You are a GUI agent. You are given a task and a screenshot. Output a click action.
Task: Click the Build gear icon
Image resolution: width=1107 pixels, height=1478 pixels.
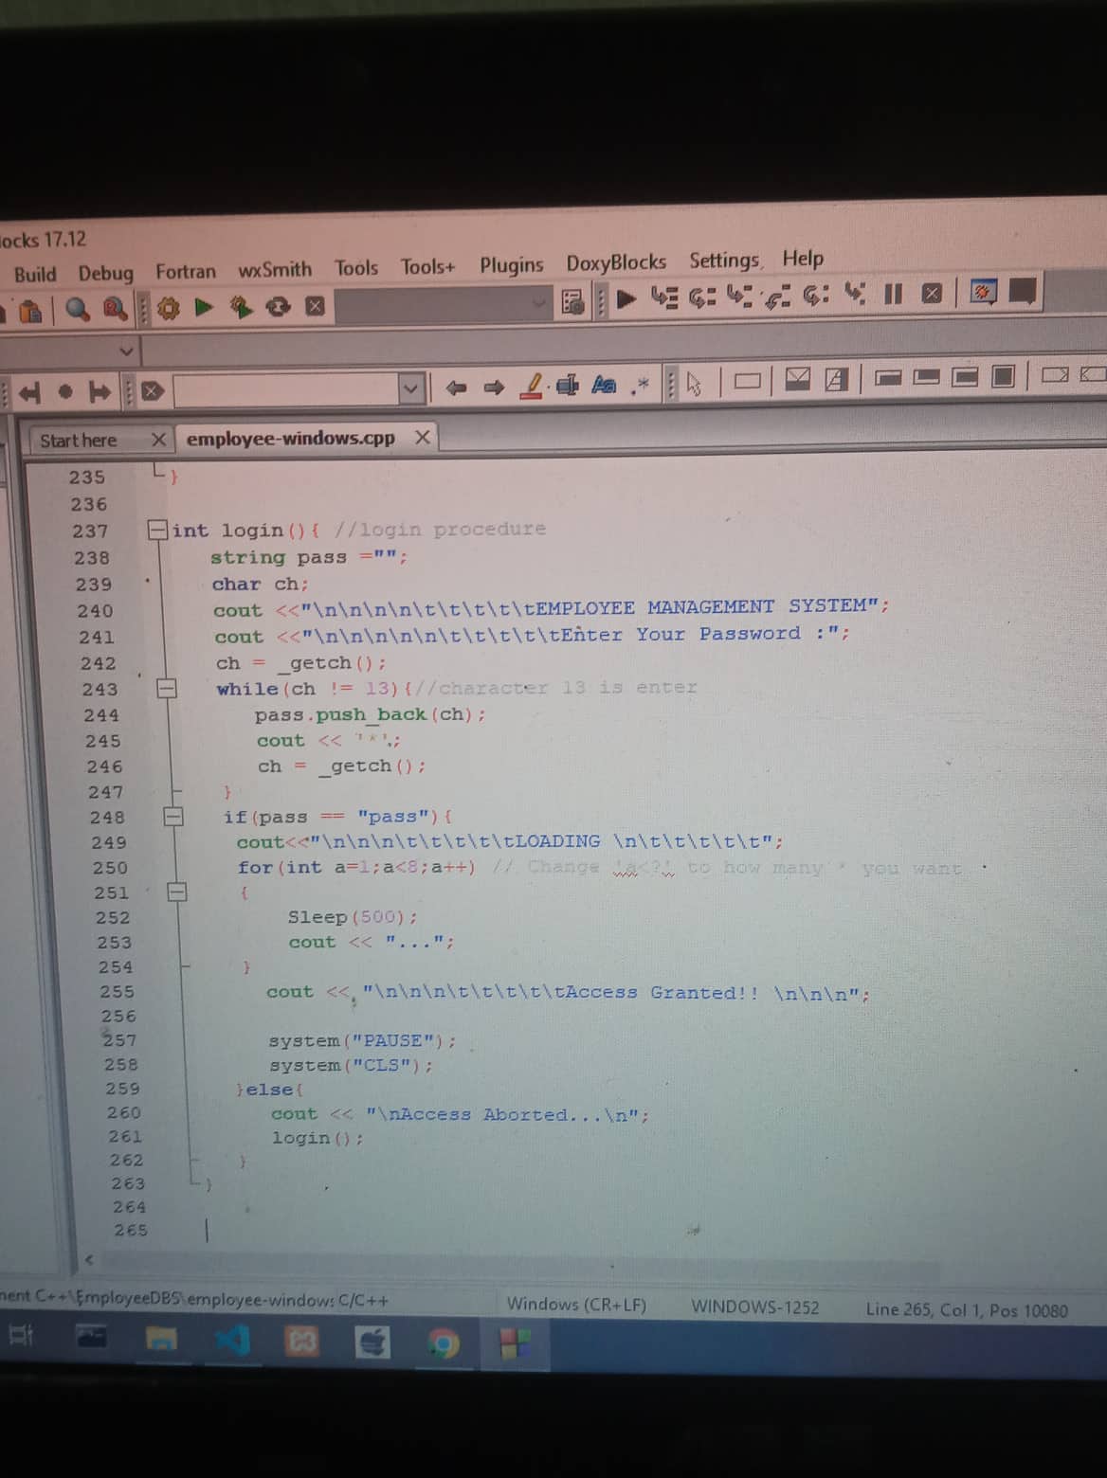[x=168, y=308]
